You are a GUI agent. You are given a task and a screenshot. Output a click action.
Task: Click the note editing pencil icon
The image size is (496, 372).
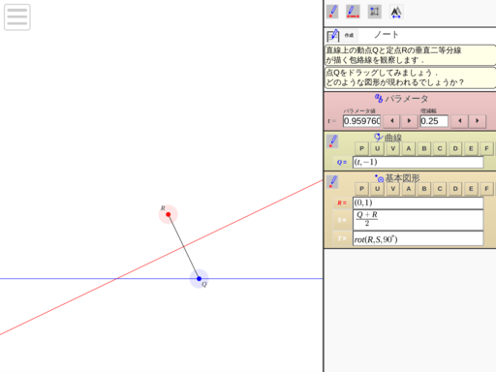coord(333,36)
